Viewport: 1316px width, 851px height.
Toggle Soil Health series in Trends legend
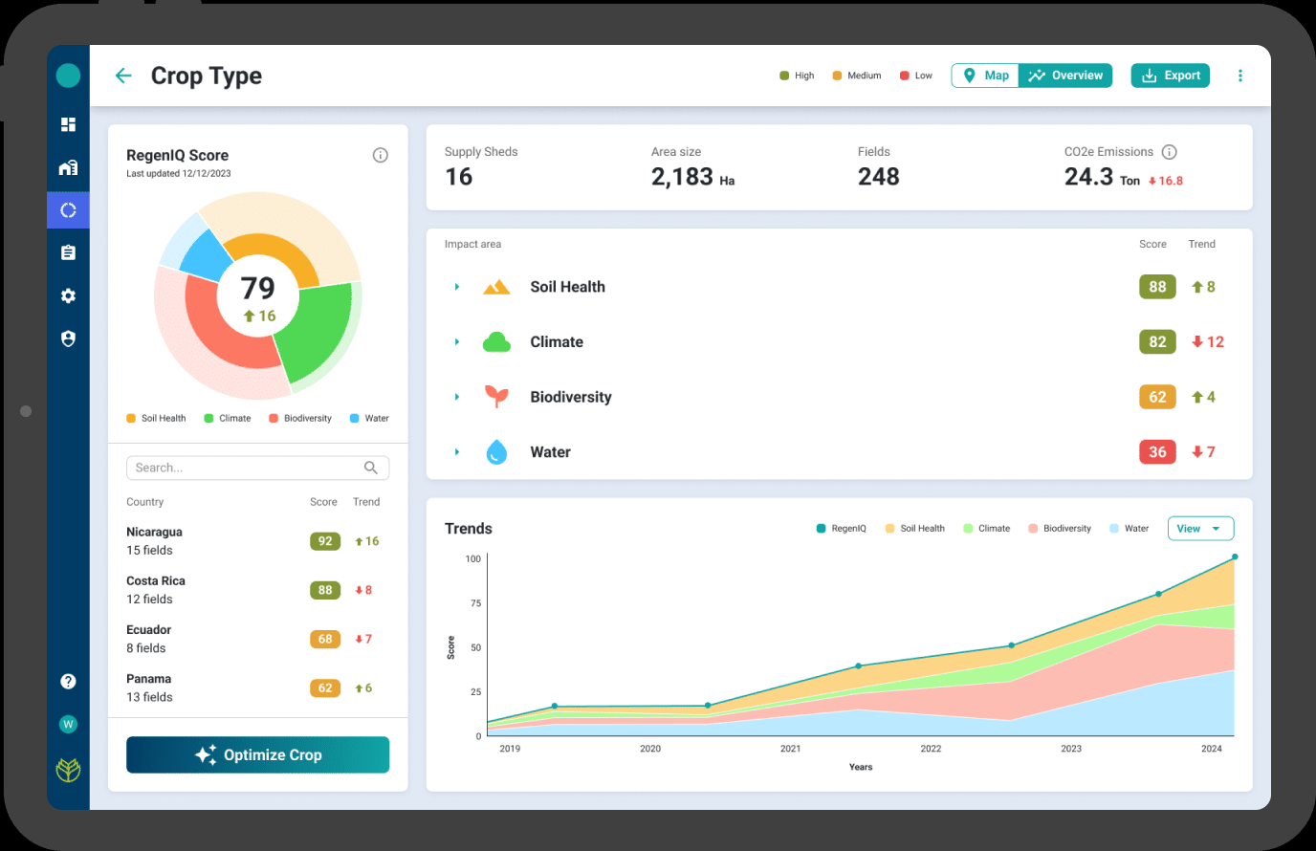914,529
